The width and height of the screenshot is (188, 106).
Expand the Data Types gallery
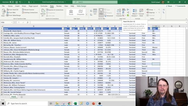click(x=86, y=15)
